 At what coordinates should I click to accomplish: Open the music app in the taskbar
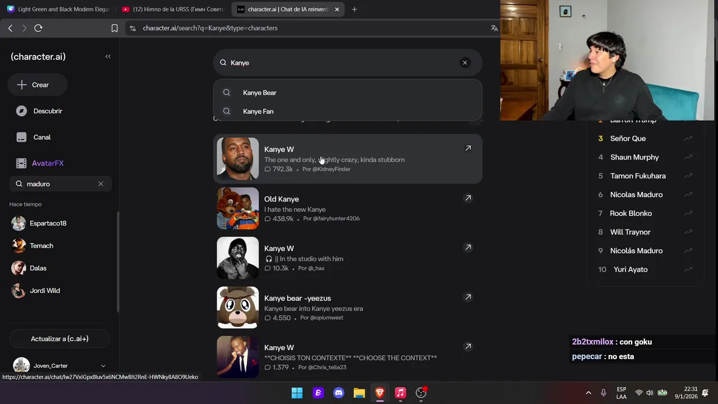tap(400, 393)
